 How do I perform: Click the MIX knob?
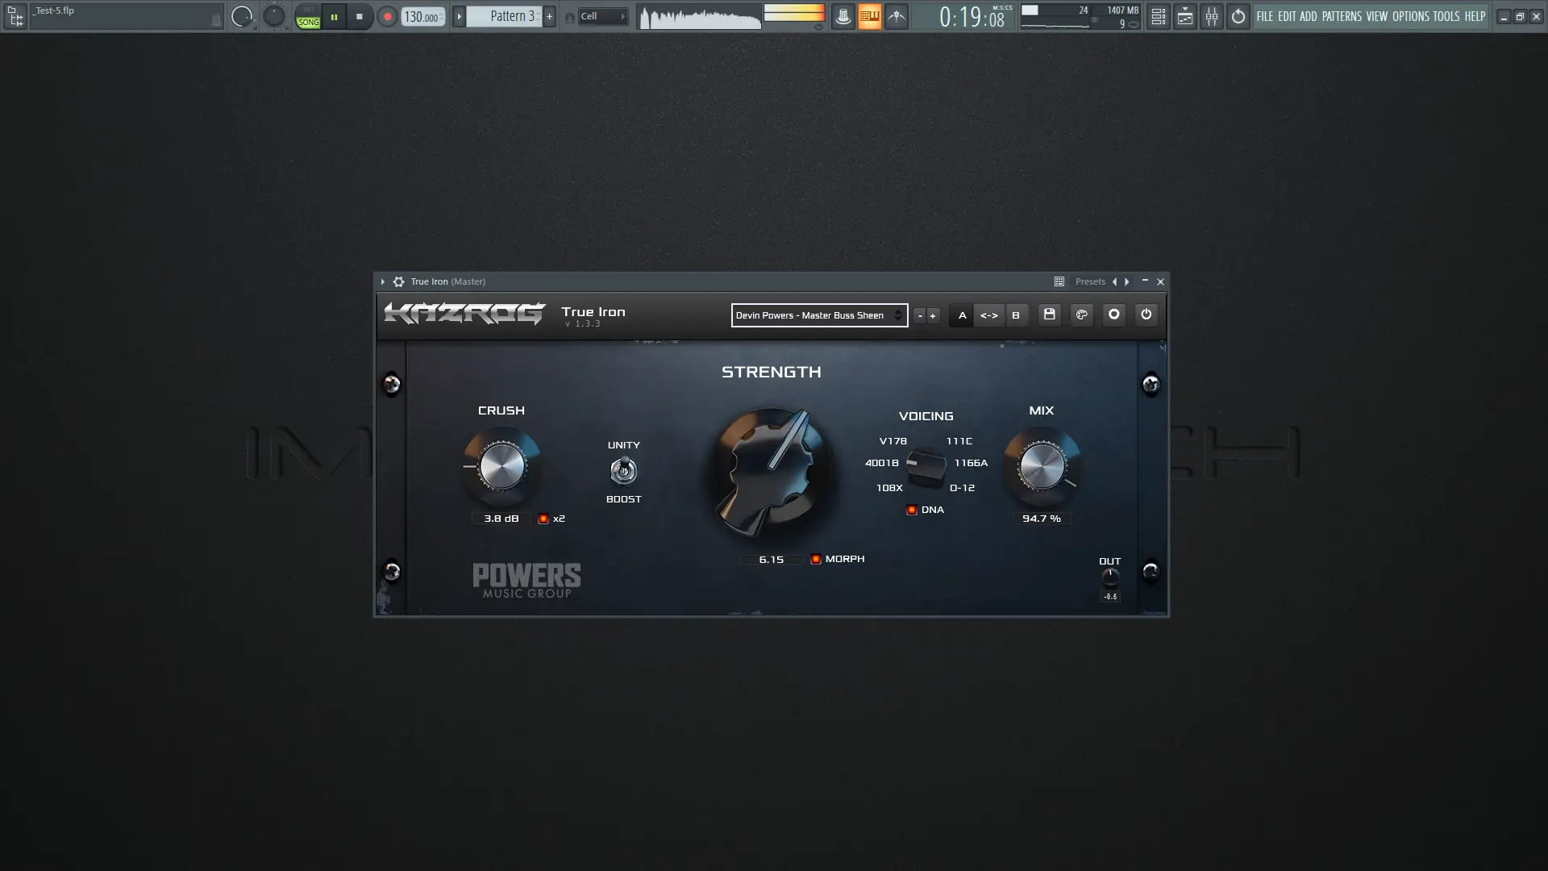click(x=1041, y=466)
